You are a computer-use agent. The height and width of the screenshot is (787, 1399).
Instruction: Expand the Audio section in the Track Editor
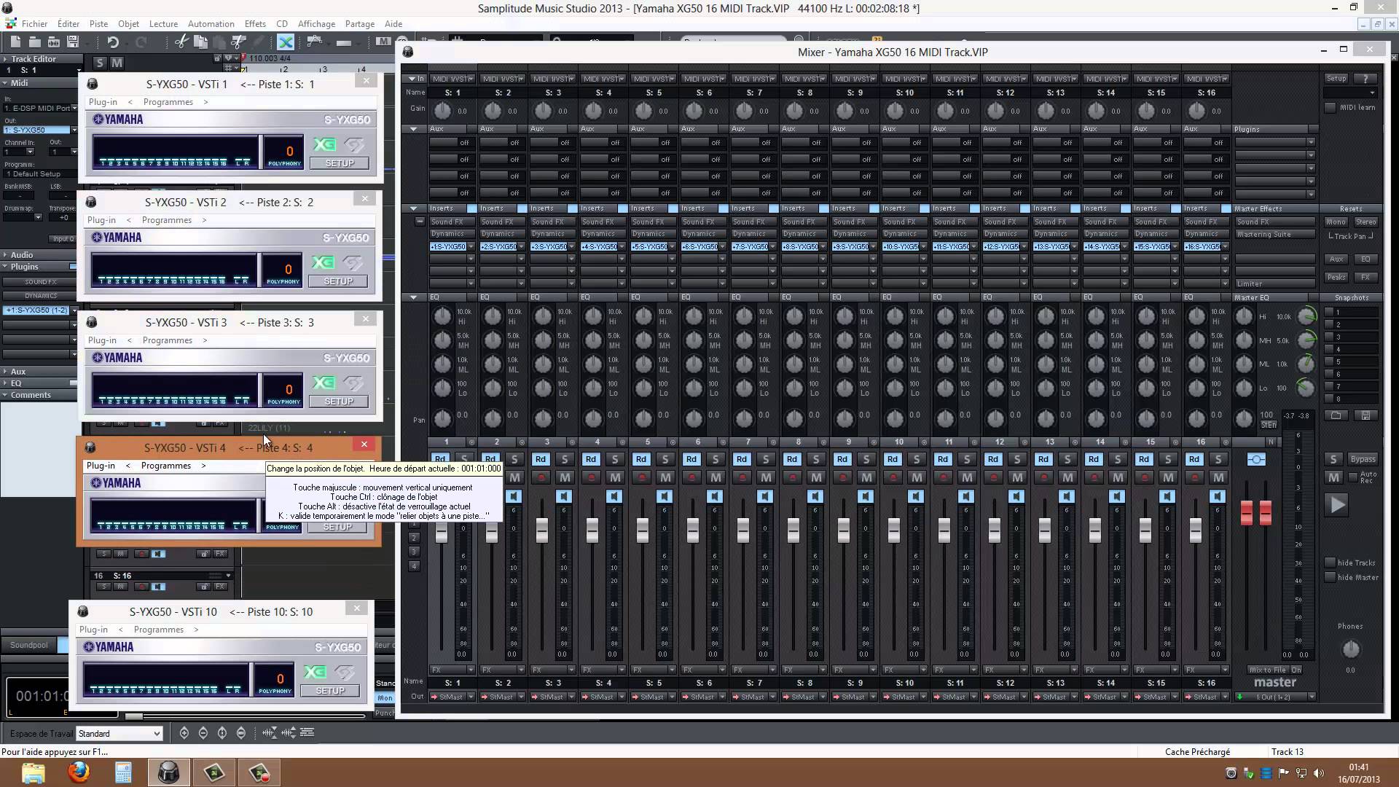(x=22, y=255)
